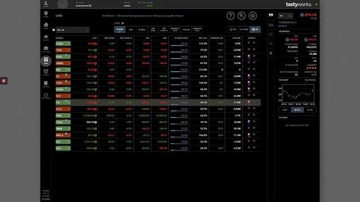Click the Volume column header
Viewport: 360px width, 202px height.
(236, 38)
